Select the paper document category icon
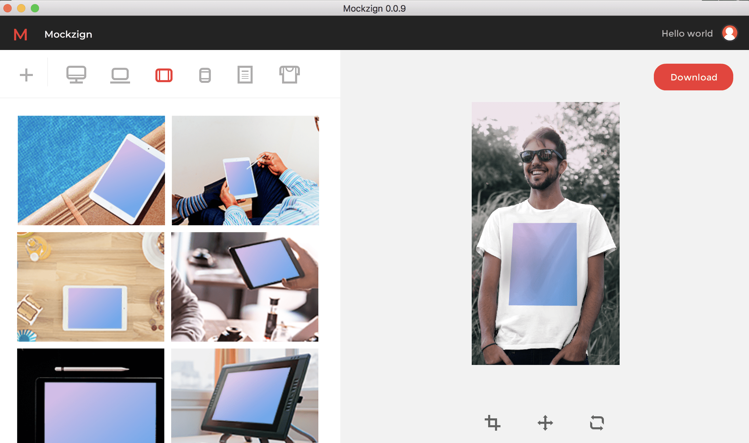Viewport: 749px width, 443px height. pos(245,75)
